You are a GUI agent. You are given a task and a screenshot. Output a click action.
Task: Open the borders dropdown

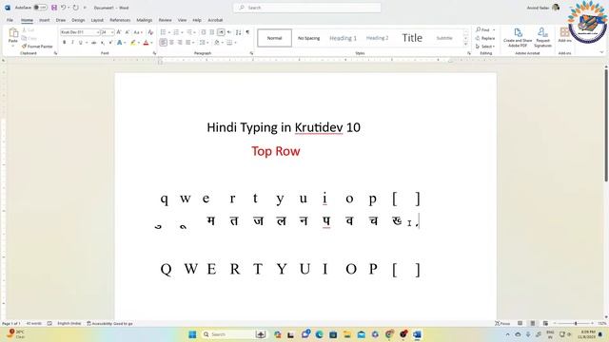[235, 42]
